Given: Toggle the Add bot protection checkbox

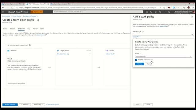Looking at the screenshot, I should [136, 60].
